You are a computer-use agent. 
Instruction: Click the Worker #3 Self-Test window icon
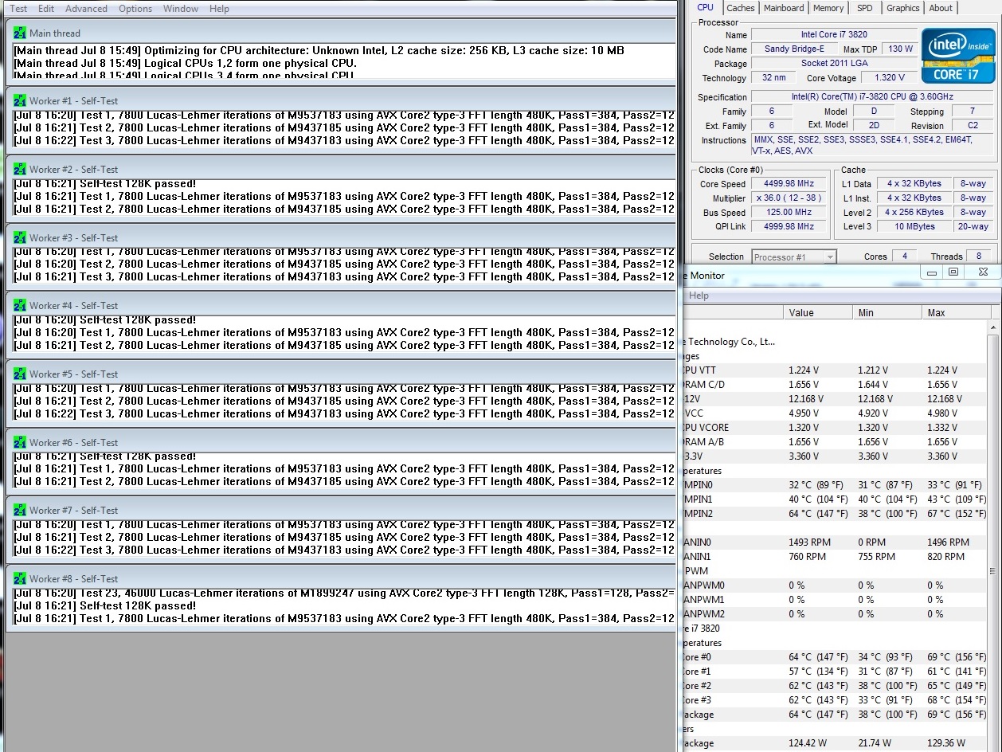[x=20, y=237]
